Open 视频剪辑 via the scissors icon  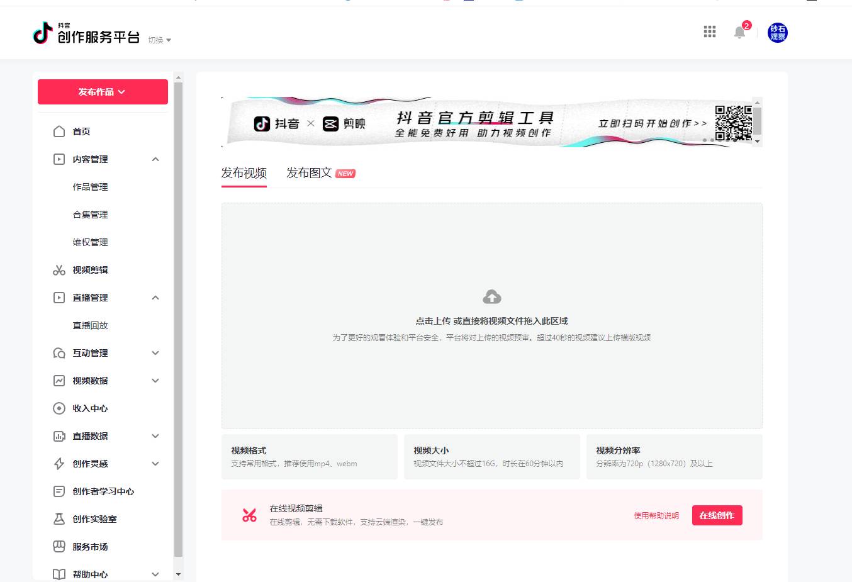point(59,270)
